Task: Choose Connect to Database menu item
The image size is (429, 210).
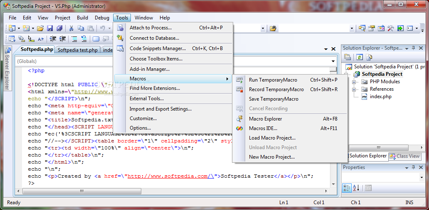Action: click(x=173, y=38)
